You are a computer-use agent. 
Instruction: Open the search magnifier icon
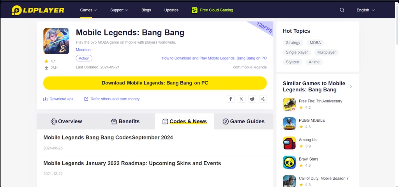click(x=342, y=10)
